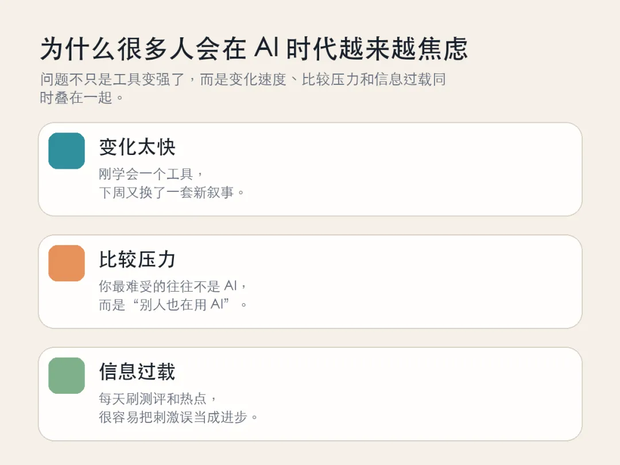Click the 变化太快 card heading
Image resolution: width=620 pixels, height=465 pixels.
click(137, 147)
